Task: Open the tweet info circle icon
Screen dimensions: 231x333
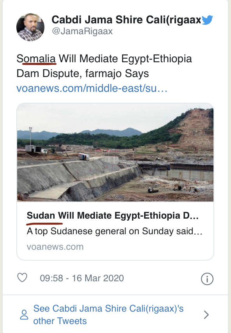Action: coord(207,279)
